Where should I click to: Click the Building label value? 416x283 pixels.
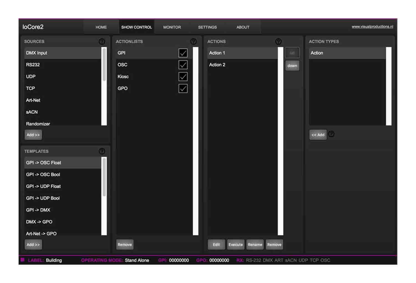point(54,260)
